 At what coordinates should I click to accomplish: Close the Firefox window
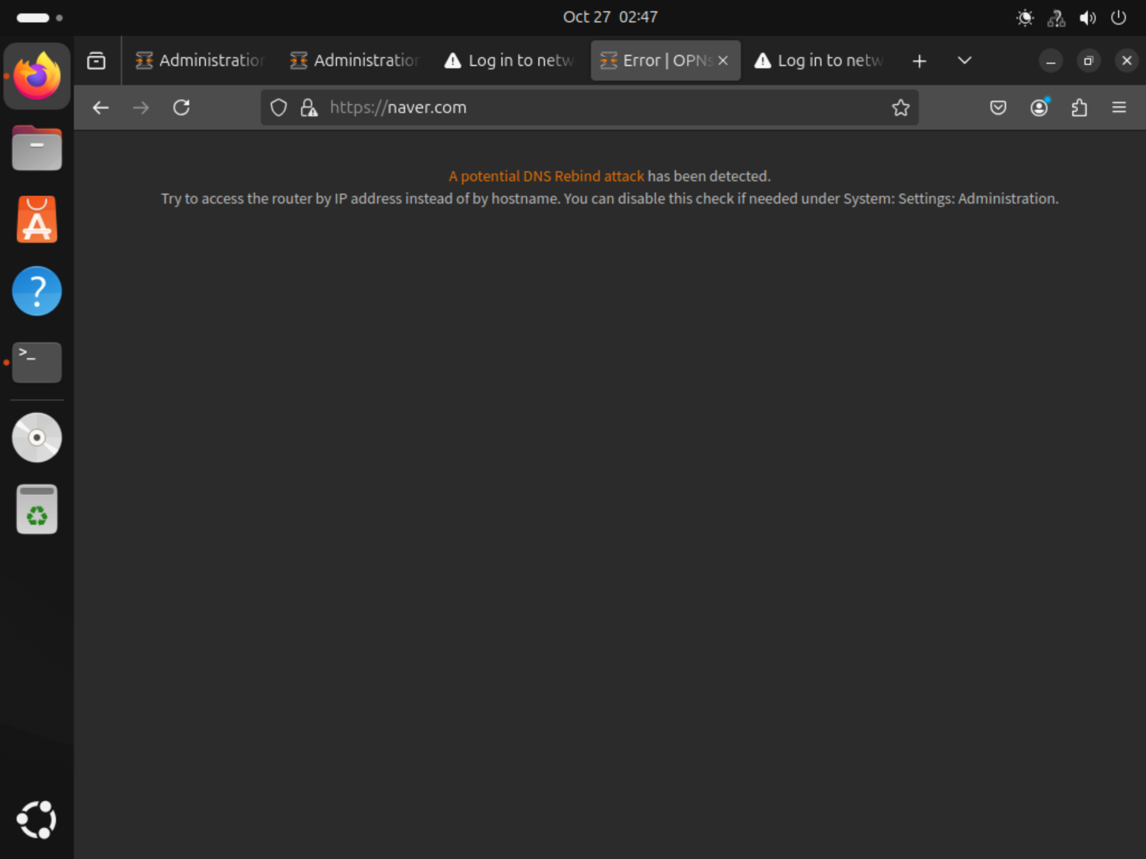coord(1126,60)
